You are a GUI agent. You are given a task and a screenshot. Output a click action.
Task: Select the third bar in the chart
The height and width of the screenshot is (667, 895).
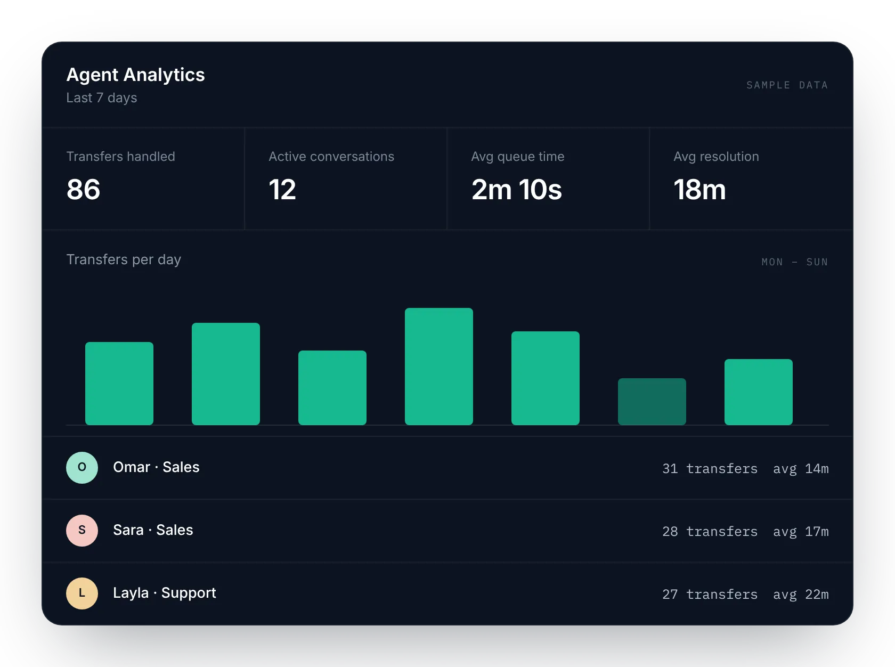coord(332,388)
